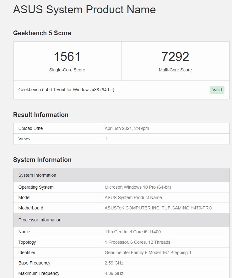Click the 'Upload Date' label
This screenshot has width=232, height=278.
pyautogui.click(x=31, y=128)
